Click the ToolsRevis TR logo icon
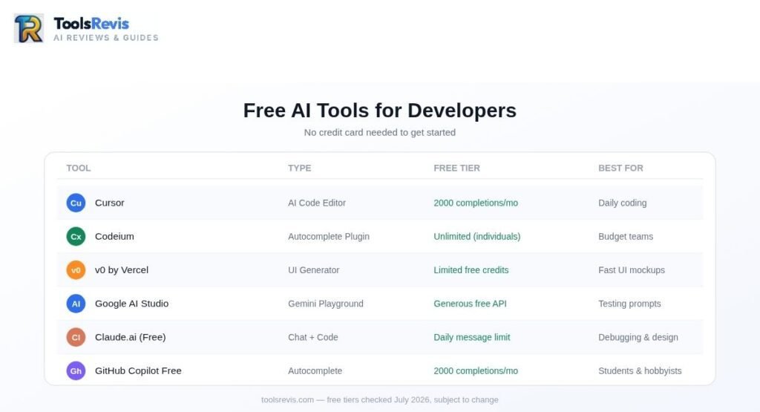Viewport: 760px width, 412px height. click(x=29, y=28)
